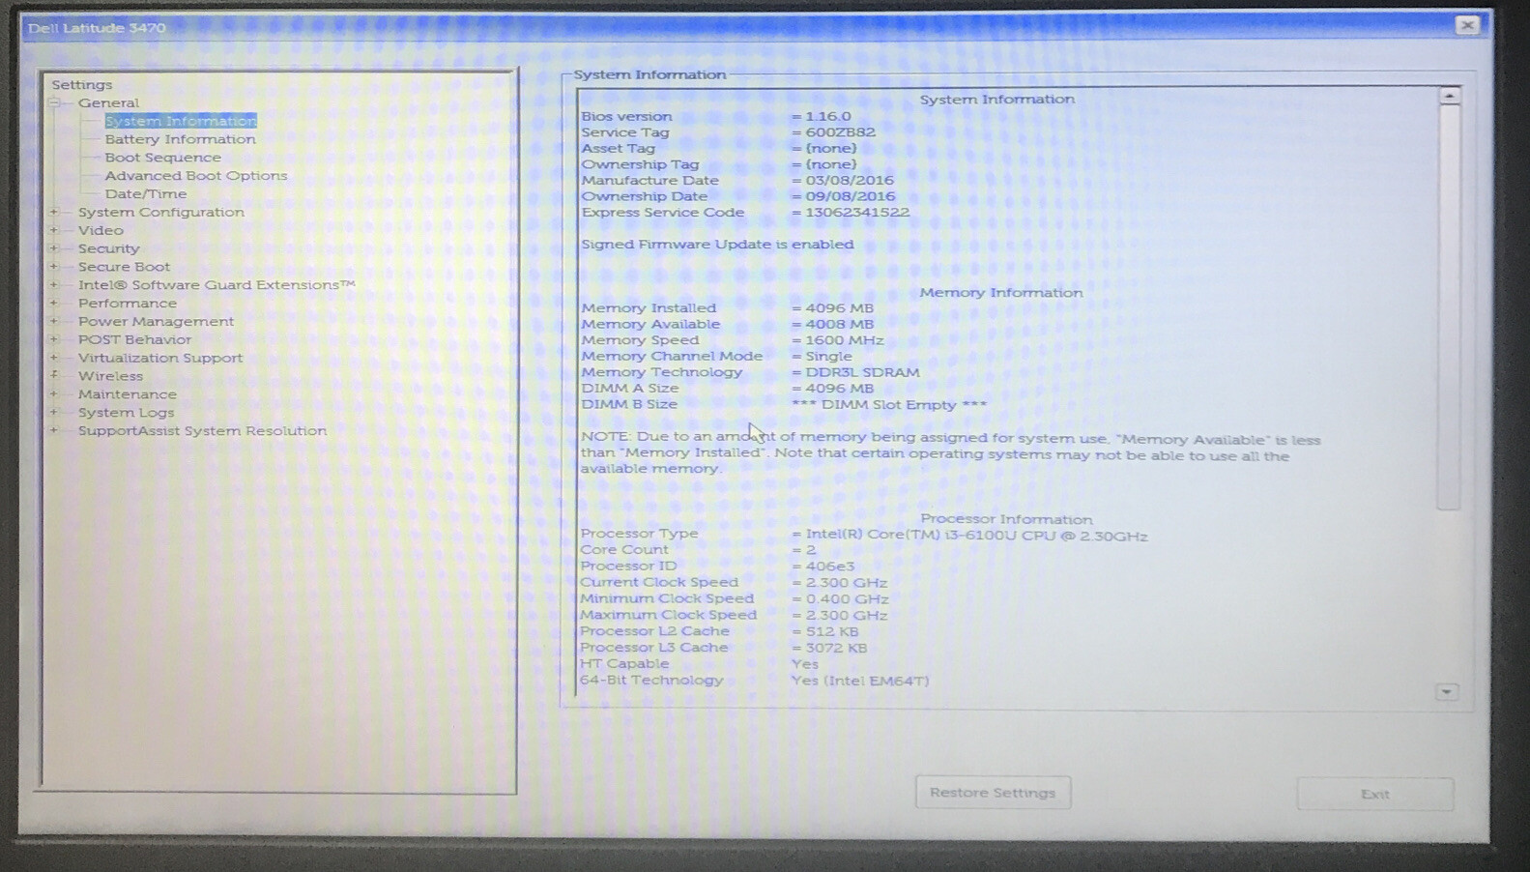1530x872 pixels.
Task: Select the Maintenance category label
Action: [x=127, y=394]
